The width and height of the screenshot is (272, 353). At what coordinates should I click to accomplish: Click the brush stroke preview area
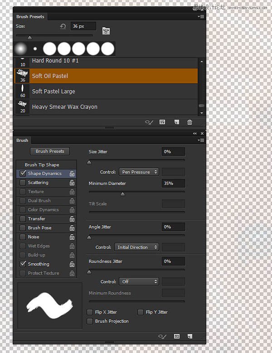click(50, 306)
